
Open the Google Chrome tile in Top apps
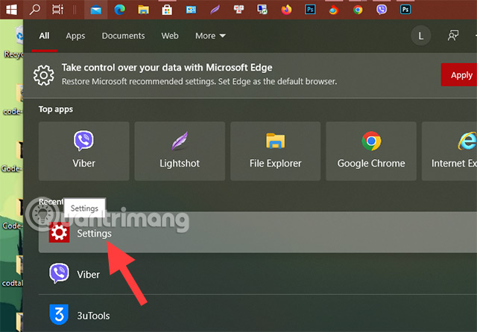coord(371,151)
